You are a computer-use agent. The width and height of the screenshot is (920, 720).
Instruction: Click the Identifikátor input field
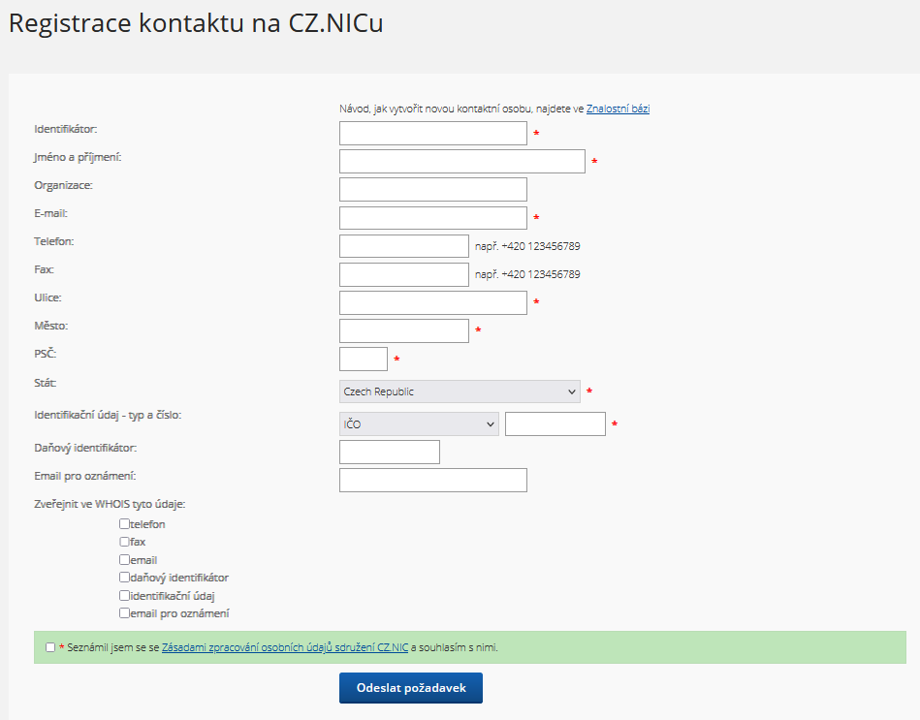coord(433,133)
